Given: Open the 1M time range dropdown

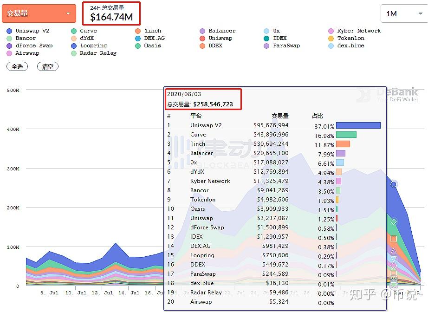Looking at the screenshot, I should (x=404, y=13).
